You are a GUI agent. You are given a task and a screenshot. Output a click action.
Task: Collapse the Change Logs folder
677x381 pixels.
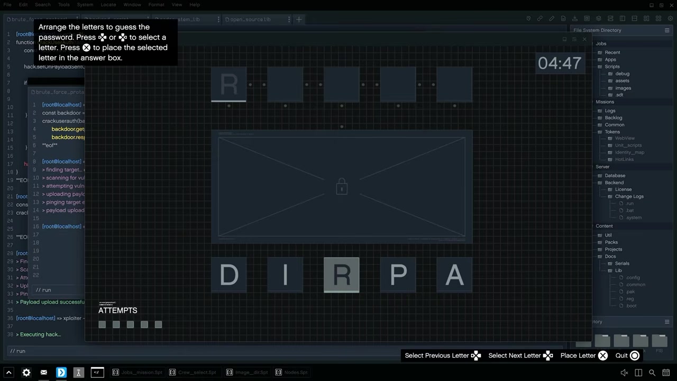629,196
